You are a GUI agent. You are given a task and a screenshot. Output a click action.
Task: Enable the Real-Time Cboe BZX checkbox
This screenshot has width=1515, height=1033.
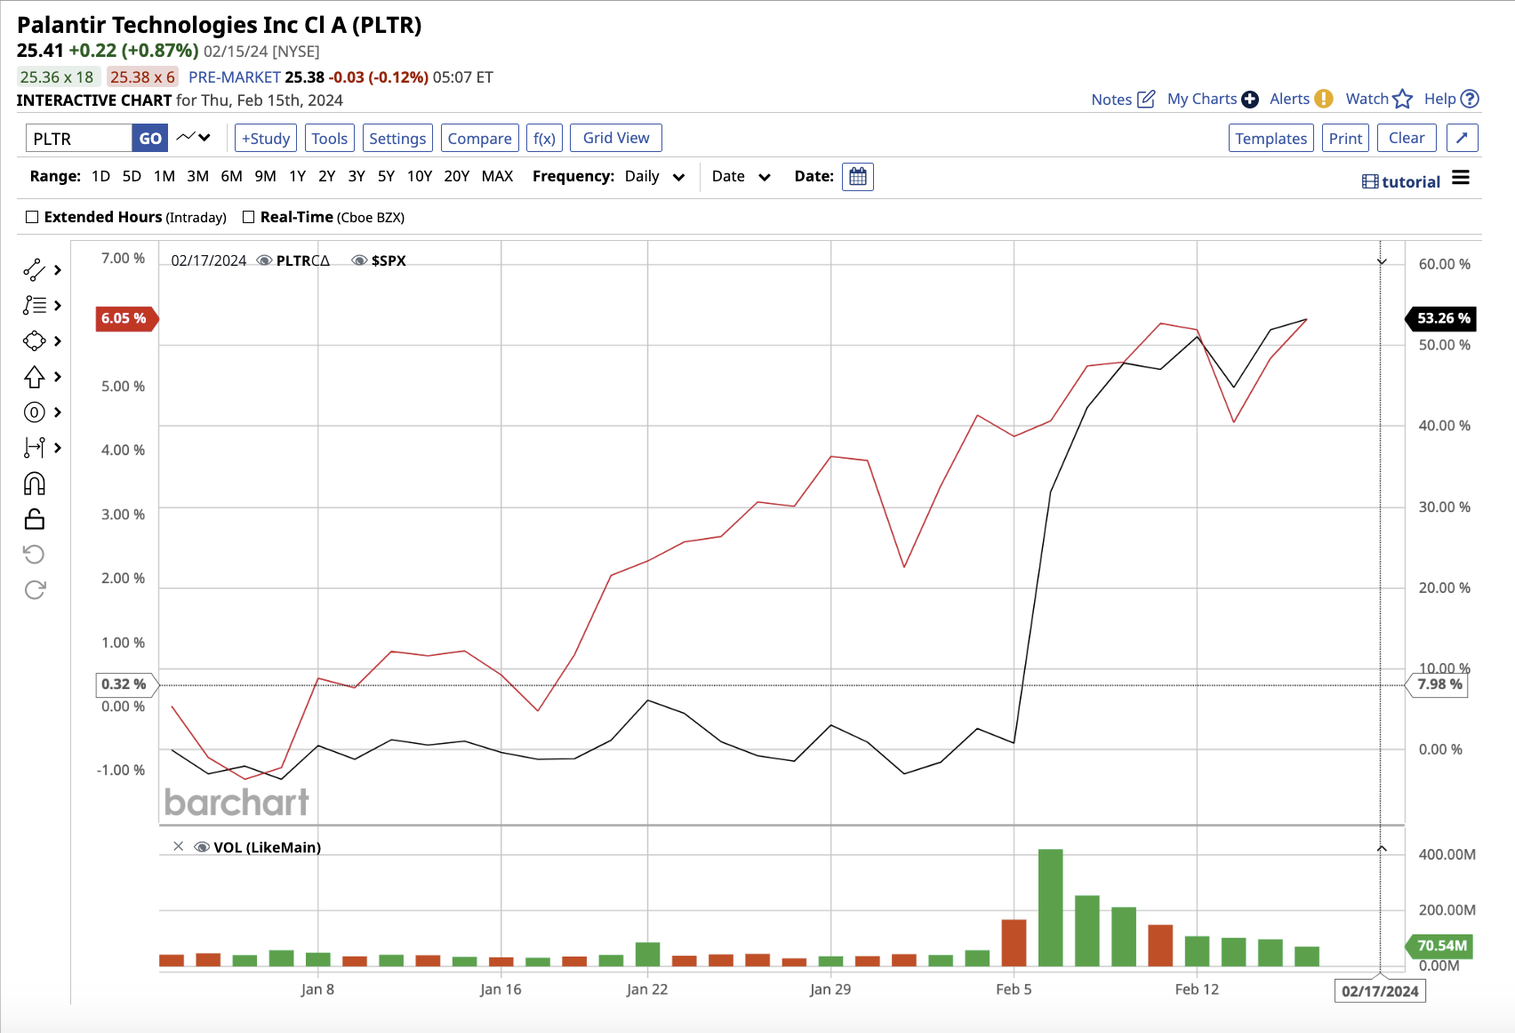pyautogui.click(x=249, y=217)
